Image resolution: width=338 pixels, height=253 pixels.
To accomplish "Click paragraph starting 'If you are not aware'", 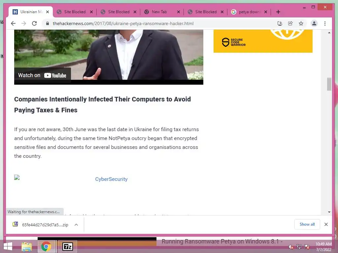I will point(107,143).
